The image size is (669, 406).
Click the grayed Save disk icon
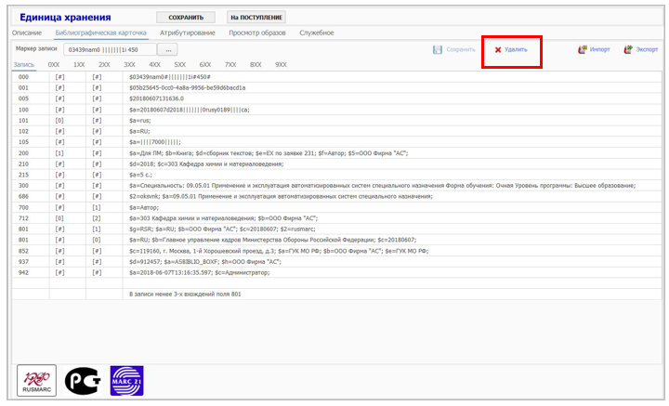[x=438, y=49]
